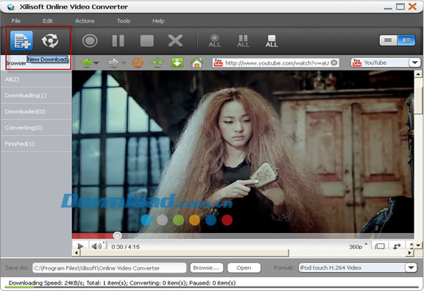The width and height of the screenshot is (424, 291).
Task: Open the File menu
Action: 16,21
